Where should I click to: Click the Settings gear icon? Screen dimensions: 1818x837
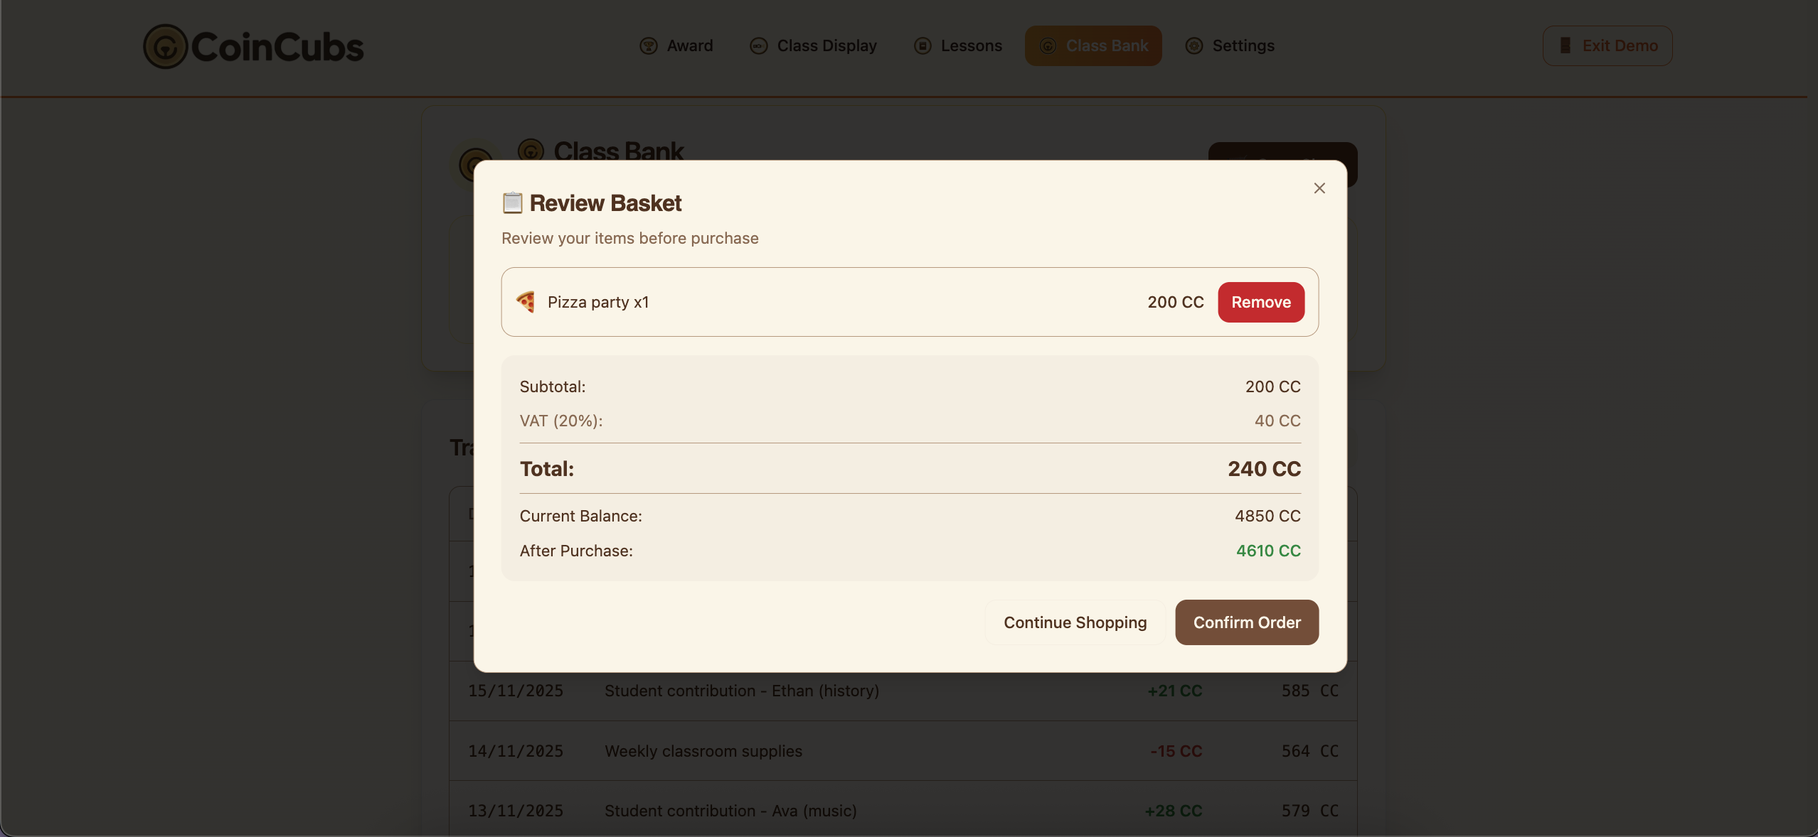point(1194,46)
